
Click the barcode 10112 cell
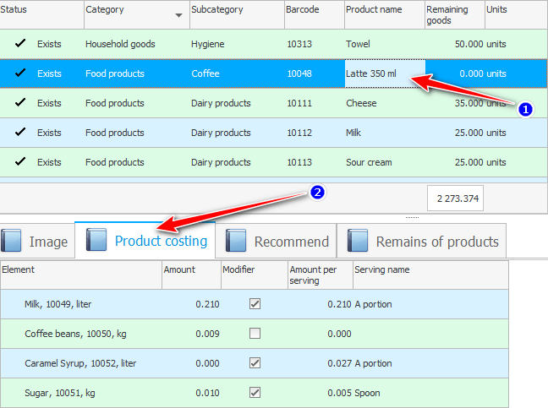coord(315,133)
